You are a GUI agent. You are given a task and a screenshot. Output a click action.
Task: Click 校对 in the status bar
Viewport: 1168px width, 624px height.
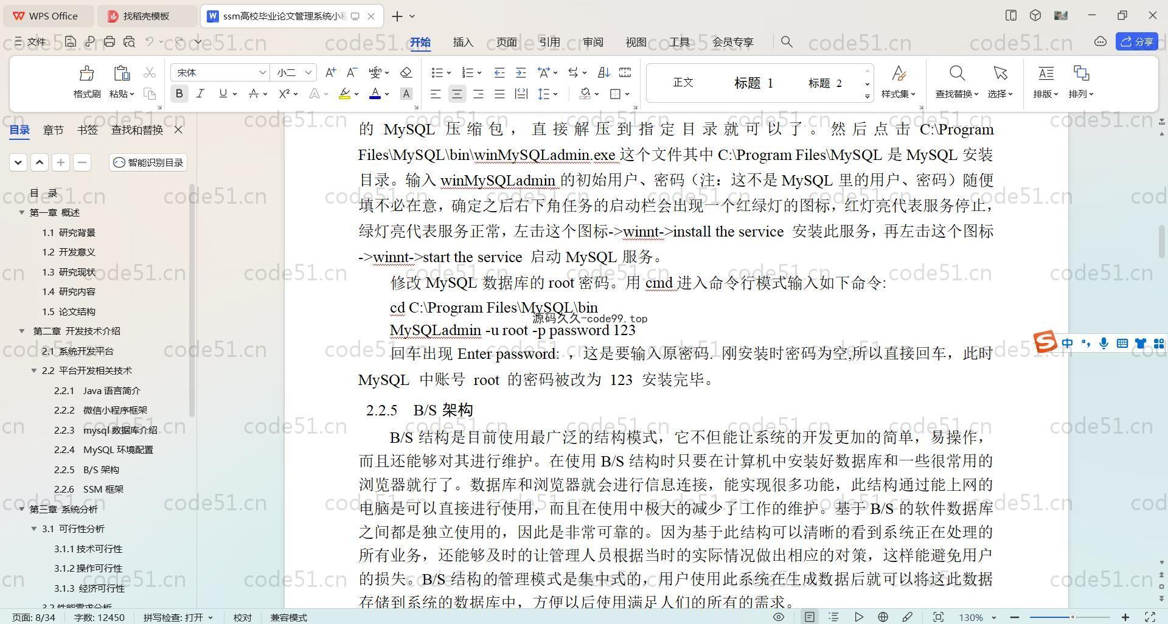point(243,617)
